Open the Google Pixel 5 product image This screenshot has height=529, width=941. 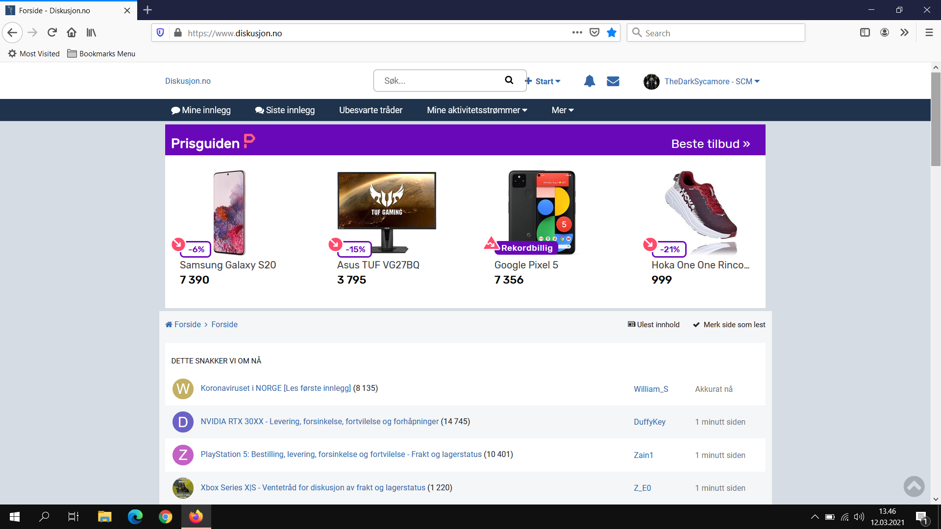point(542,212)
